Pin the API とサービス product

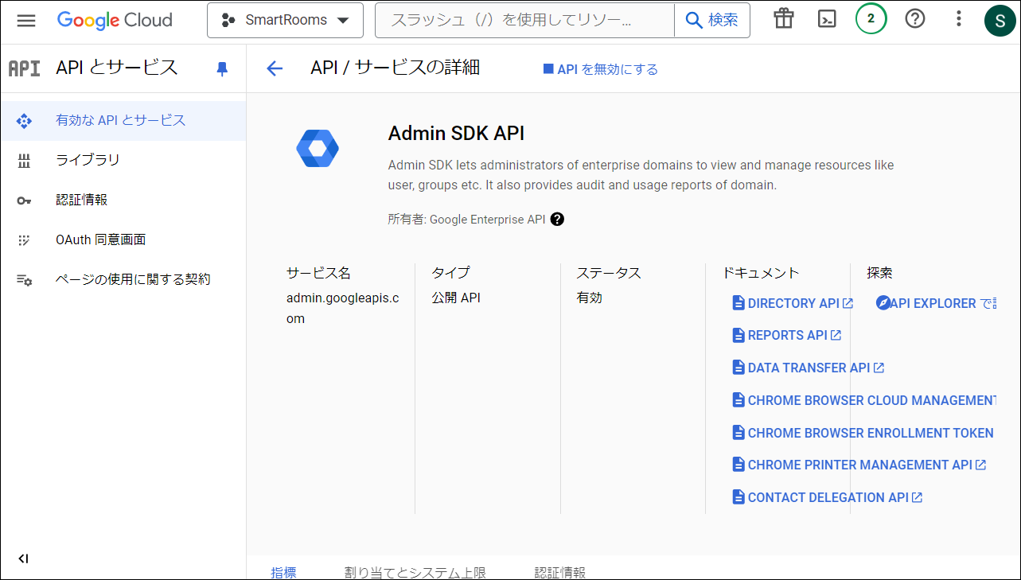click(x=222, y=69)
